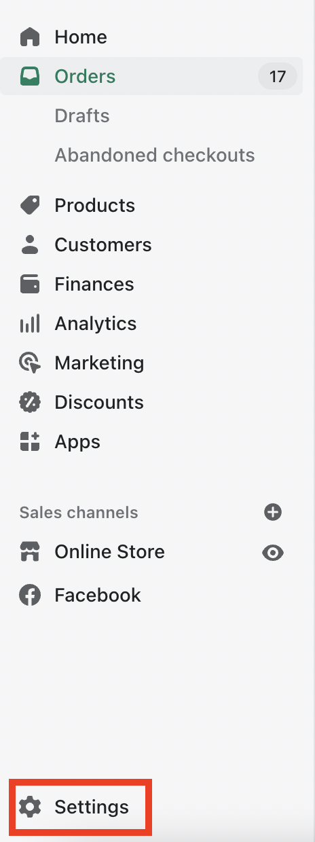Open the Online Store storefront icon

click(30, 551)
